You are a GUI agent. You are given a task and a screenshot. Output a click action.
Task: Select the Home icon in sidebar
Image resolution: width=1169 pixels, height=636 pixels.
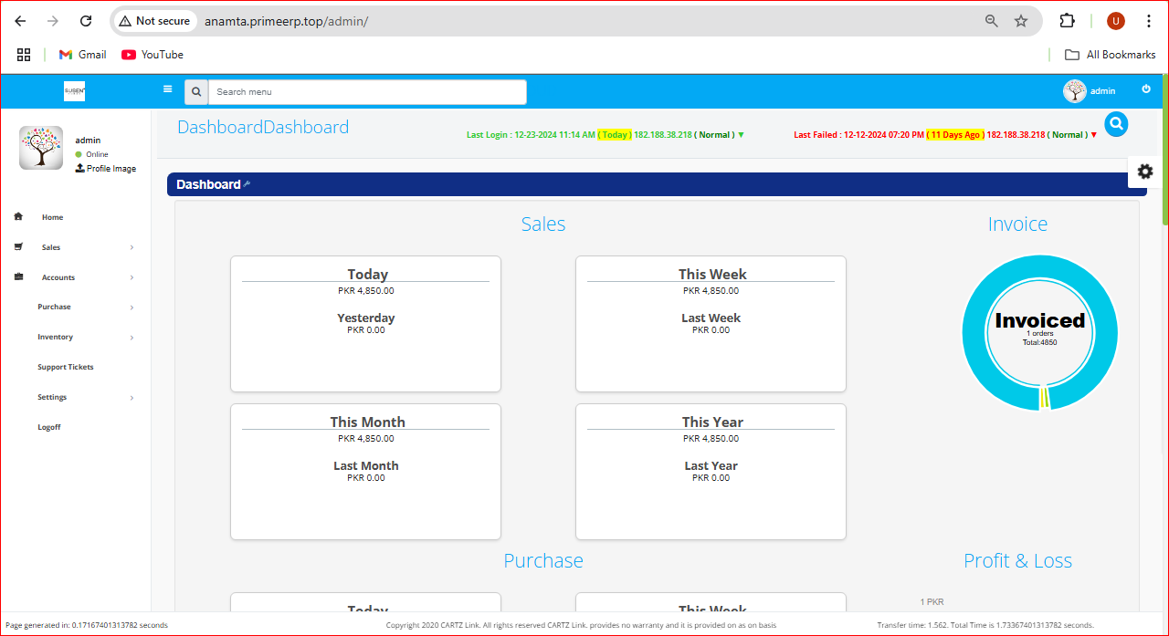coord(17,216)
